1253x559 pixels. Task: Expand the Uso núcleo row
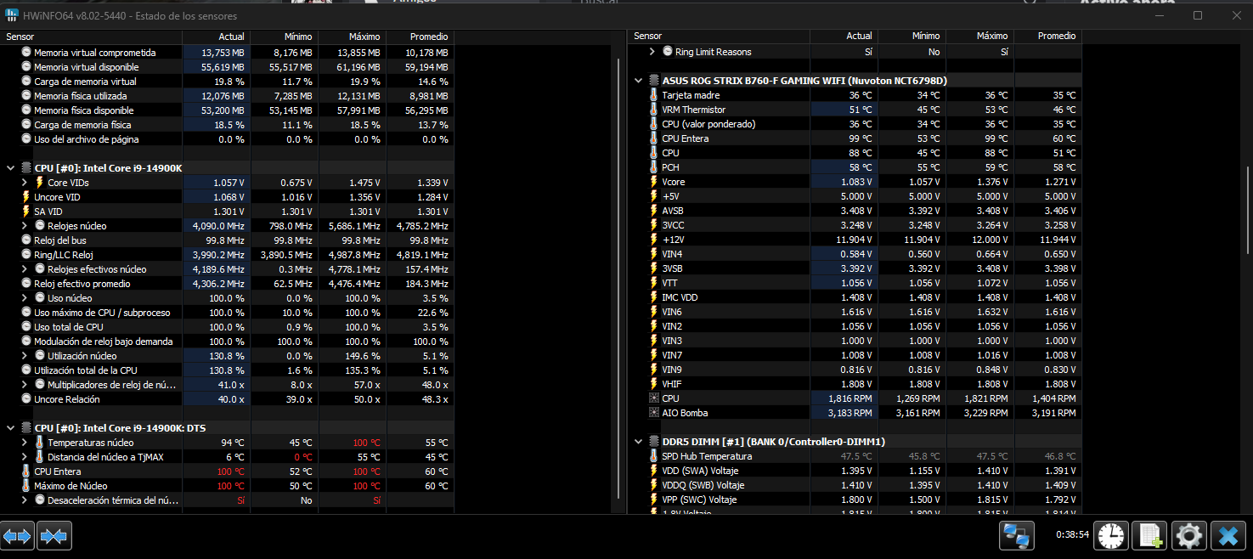tap(25, 298)
